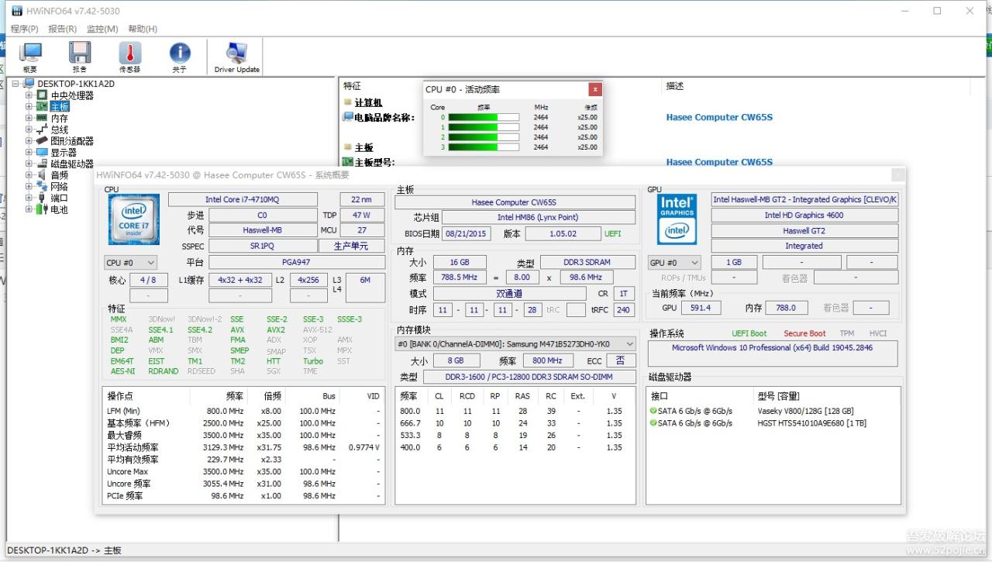This screenshot has width=992, height=562.
Task: Open the 程序(P) menu
Action: pos(25,28)
